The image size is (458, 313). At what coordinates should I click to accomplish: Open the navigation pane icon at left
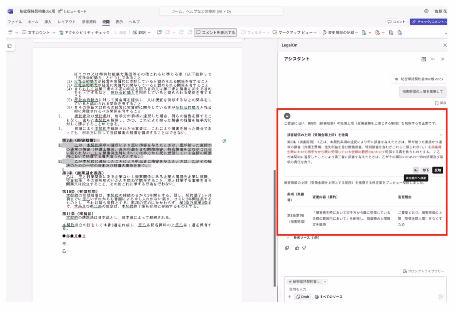click(9, 46)
